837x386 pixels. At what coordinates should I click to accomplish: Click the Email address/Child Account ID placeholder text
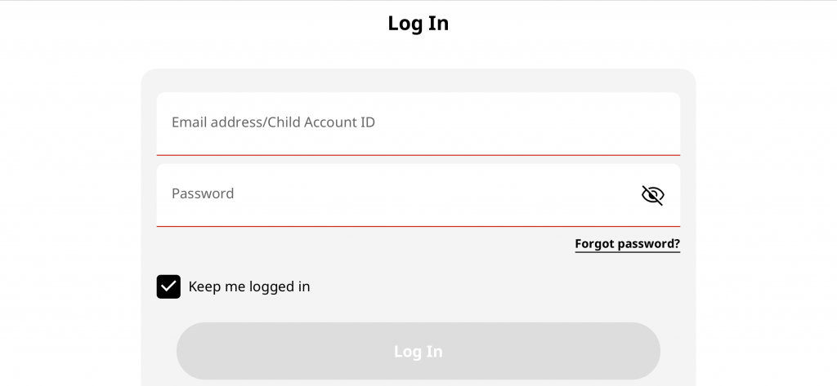click(x=273, y=122)
